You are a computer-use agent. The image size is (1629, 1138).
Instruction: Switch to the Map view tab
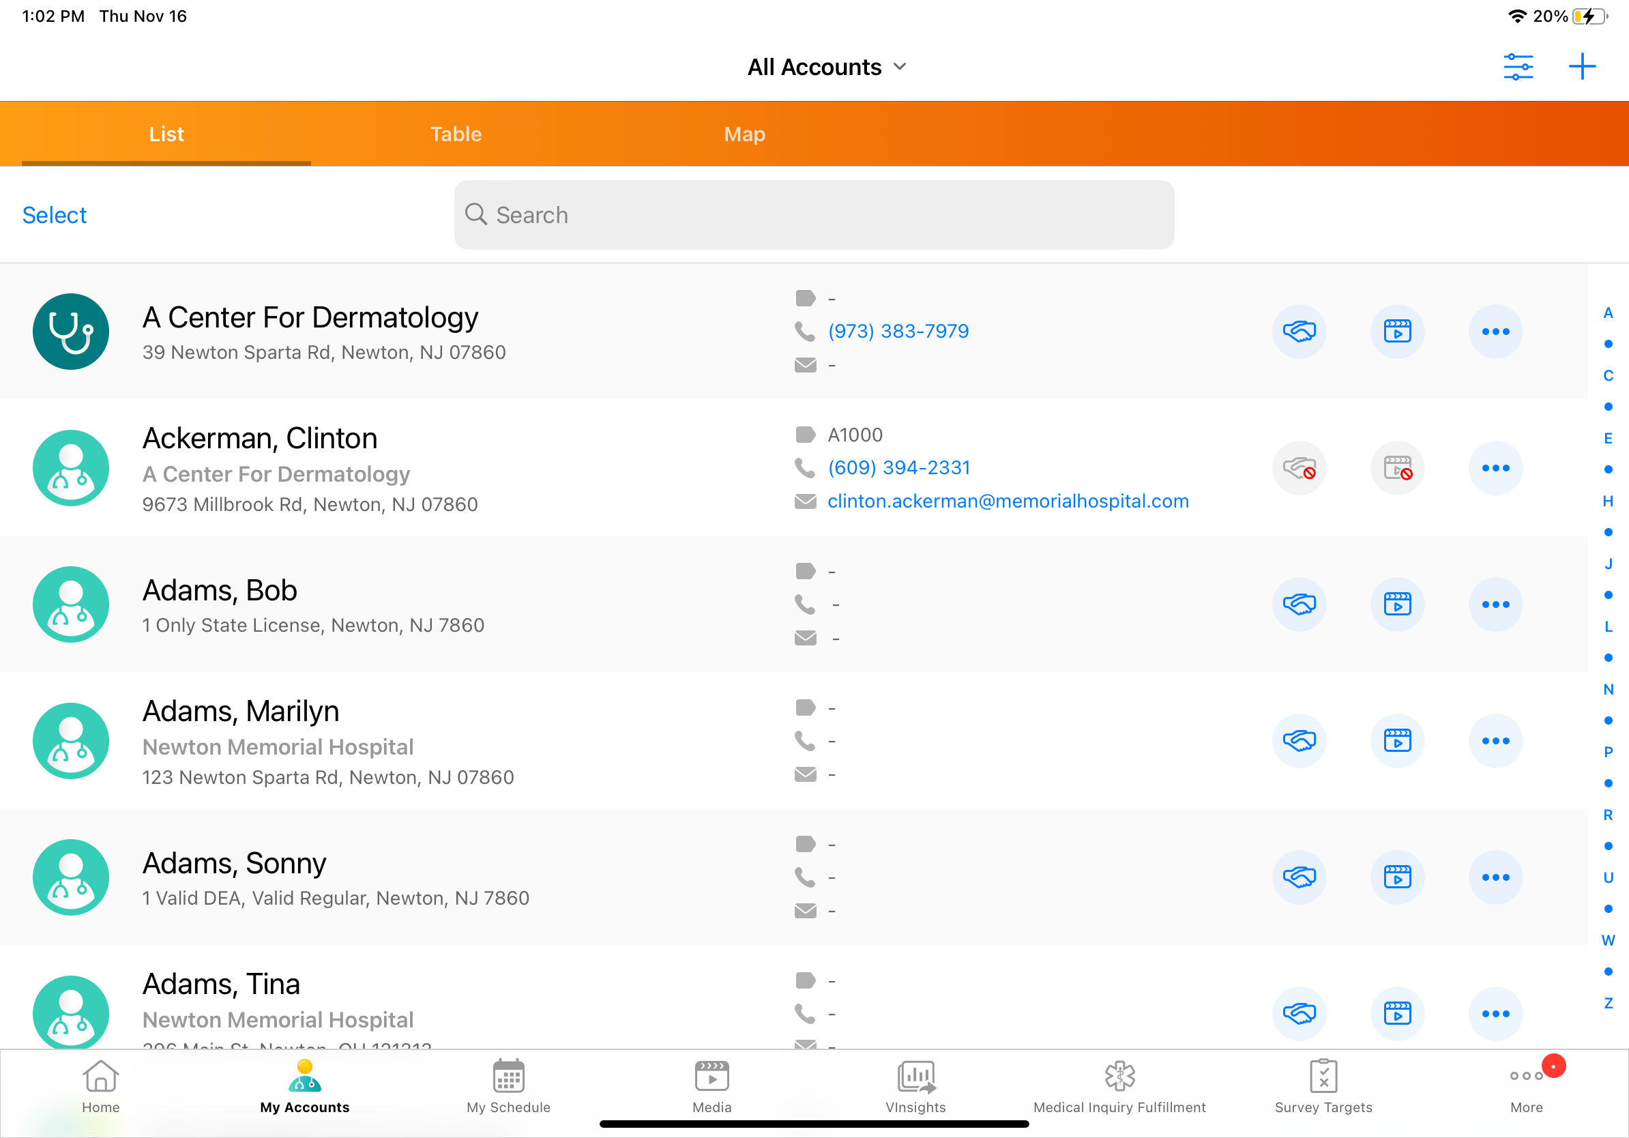coord(744,134)
